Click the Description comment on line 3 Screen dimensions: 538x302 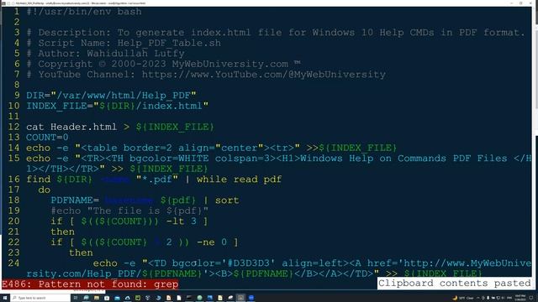click(x=276, y=33)
